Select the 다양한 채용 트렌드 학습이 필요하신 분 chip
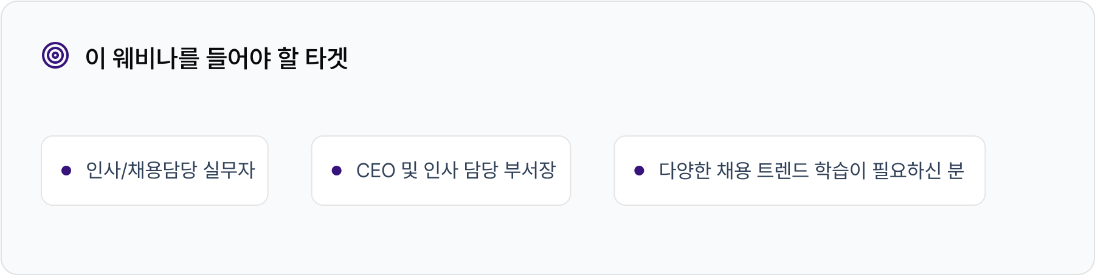The height and width of the screenshot is (275, 1095). click(799, 171)
